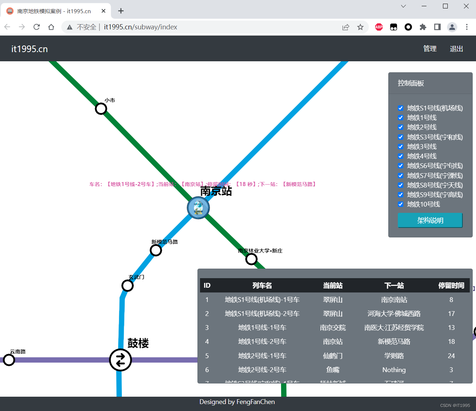Click the 南京站 station name label
This screenshot has height=411, width=476.
pos(216,191)
